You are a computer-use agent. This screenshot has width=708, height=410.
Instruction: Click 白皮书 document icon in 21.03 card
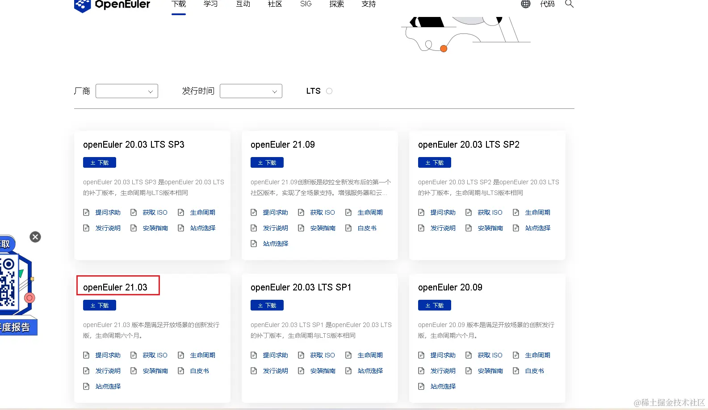181,371
